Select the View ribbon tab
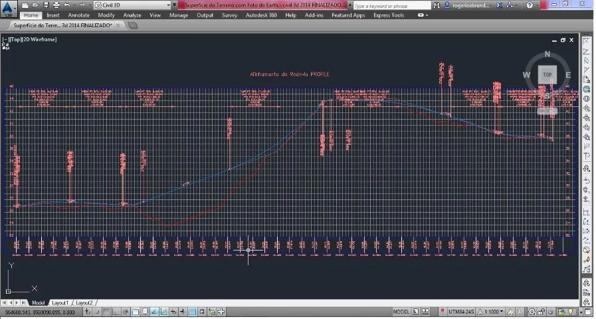The width and height of the screenshot is (596, 319). [x=155, y=15]
